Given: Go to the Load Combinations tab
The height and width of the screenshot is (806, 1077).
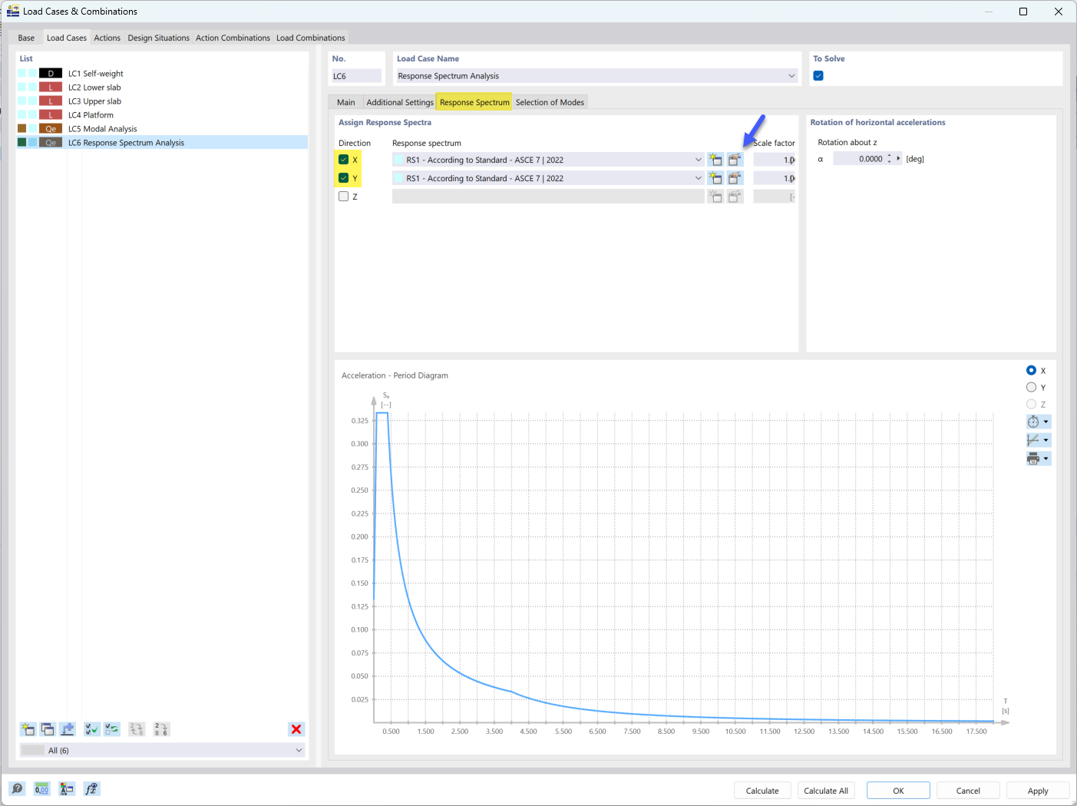Looking at the screenshot, I should (311, 38).
